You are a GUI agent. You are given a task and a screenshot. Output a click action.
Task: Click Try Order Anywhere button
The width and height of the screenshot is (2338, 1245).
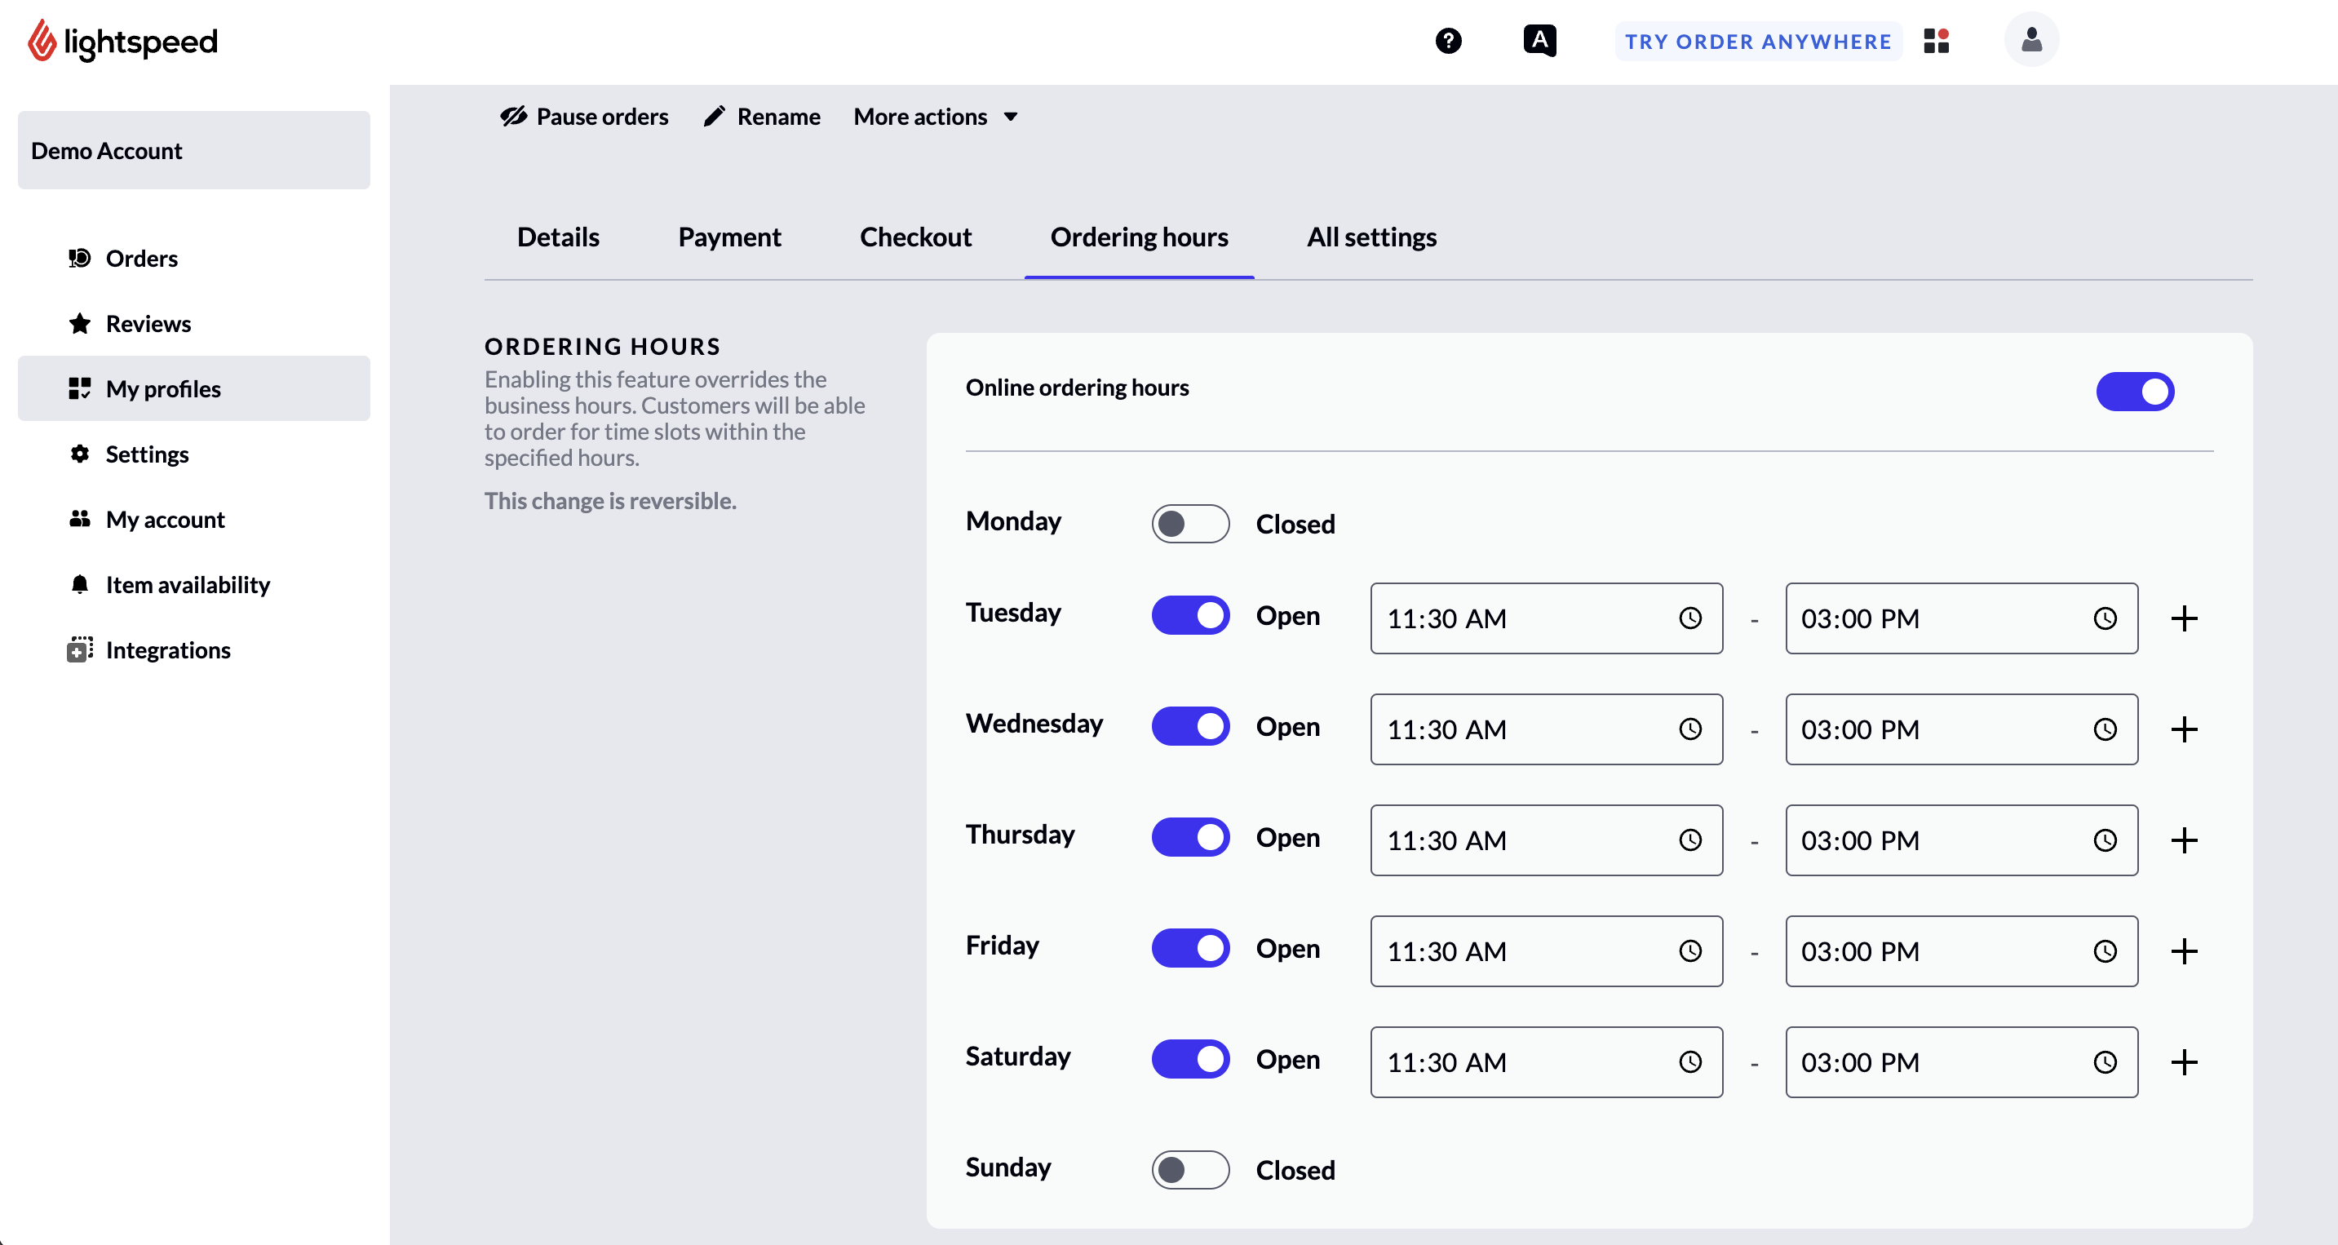(x=1758, y=41)
